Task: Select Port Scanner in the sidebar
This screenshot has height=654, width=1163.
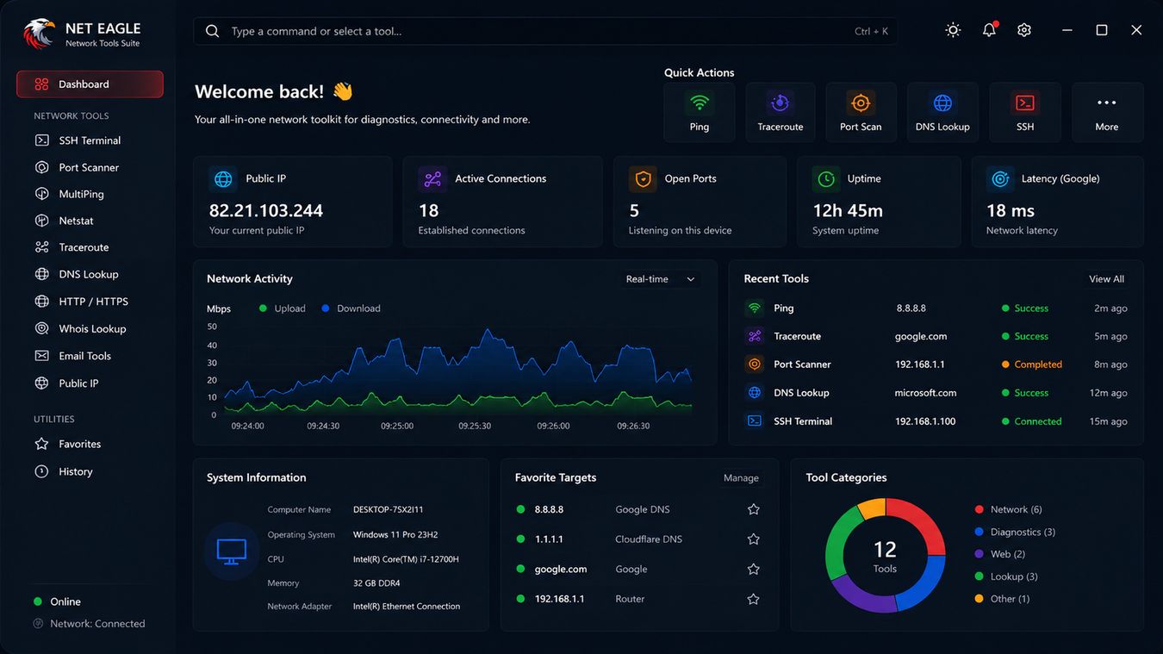Action: tap(90, 167)
